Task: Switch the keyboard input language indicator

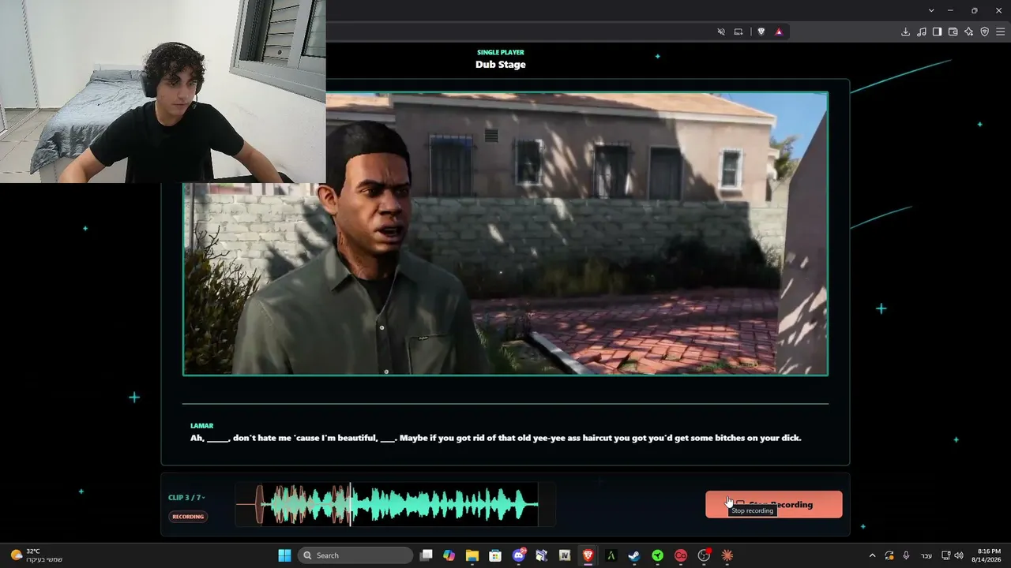Action: pos(926,555)
